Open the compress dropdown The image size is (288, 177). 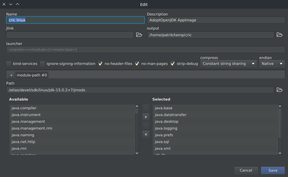228,63
